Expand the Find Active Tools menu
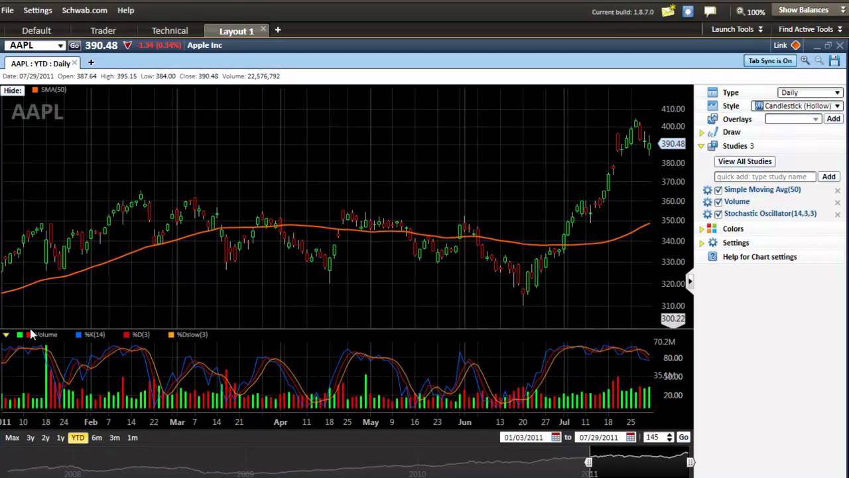Image resolution: width=849 pixels, height=478 pixels. (811, 29)
